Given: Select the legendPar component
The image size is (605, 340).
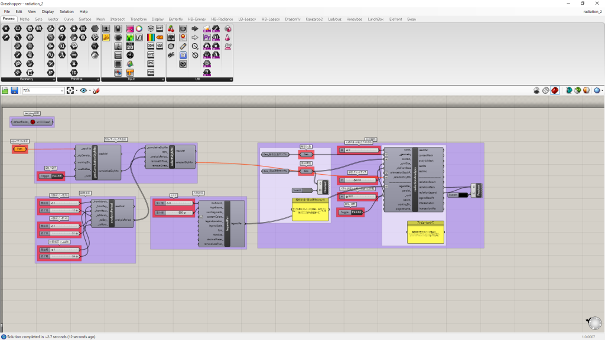Looking at the screenshot, I should (x=222, y=224).
